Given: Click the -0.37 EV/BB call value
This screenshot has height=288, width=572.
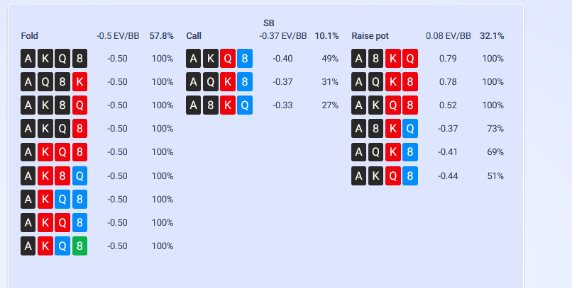Looking at the screenshot, I should pos(283,36).
